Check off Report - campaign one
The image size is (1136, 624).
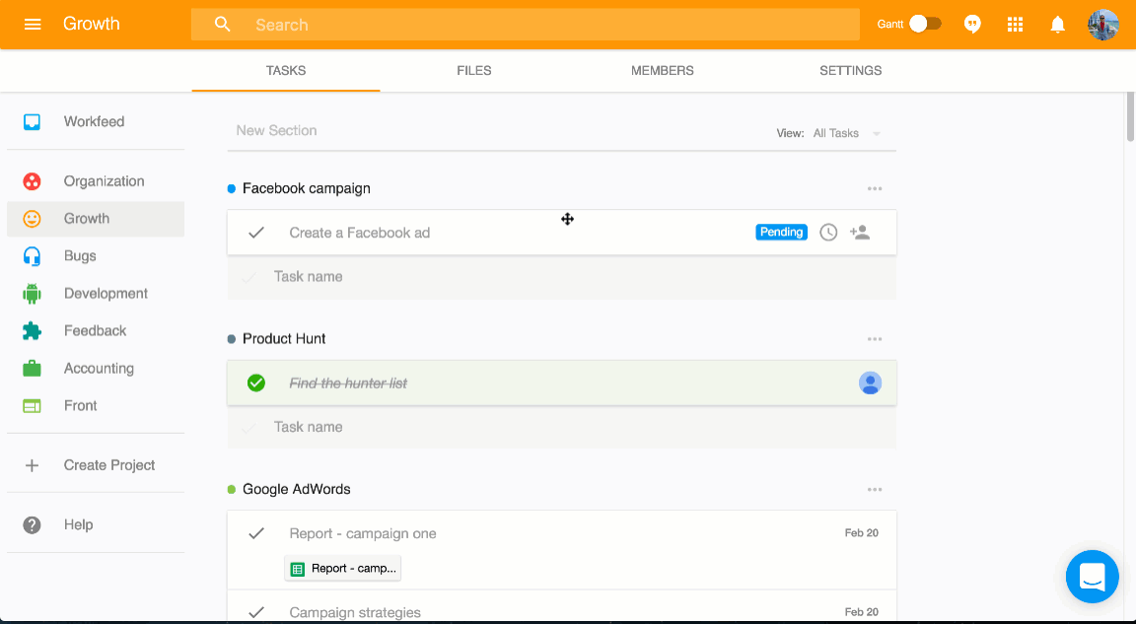(x=256, y=533)
